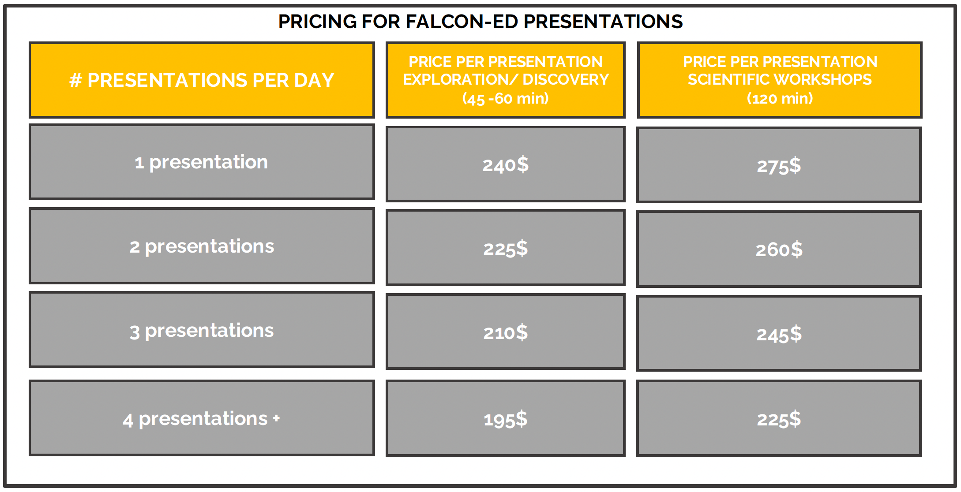
Task: Click the 240$ price cell
Action: point(506,165)
